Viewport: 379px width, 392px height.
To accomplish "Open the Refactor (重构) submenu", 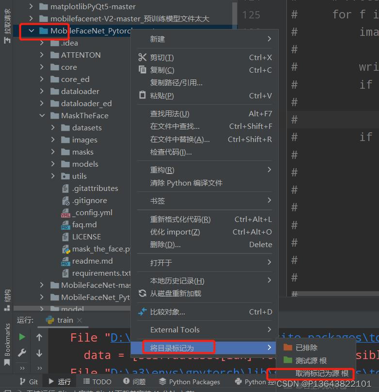I will (x=205, y=170).
